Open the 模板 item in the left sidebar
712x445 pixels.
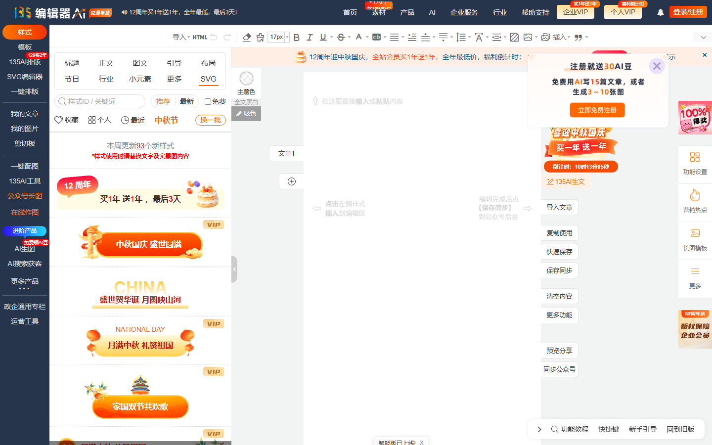pos(25,47)
